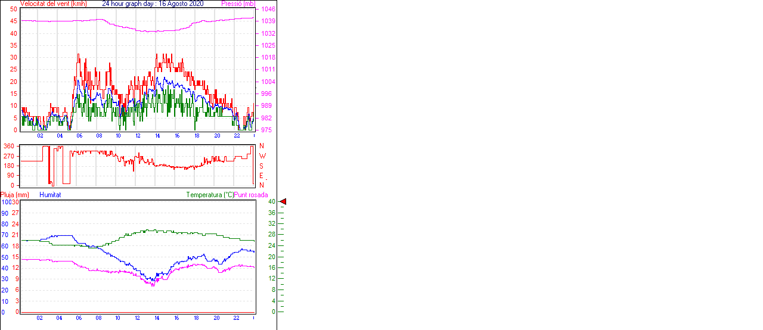Image resolution: width=763 pixels, height=330 pixels.
Task: Click the 1018 value on pressure axis
Action: point(268,58)
